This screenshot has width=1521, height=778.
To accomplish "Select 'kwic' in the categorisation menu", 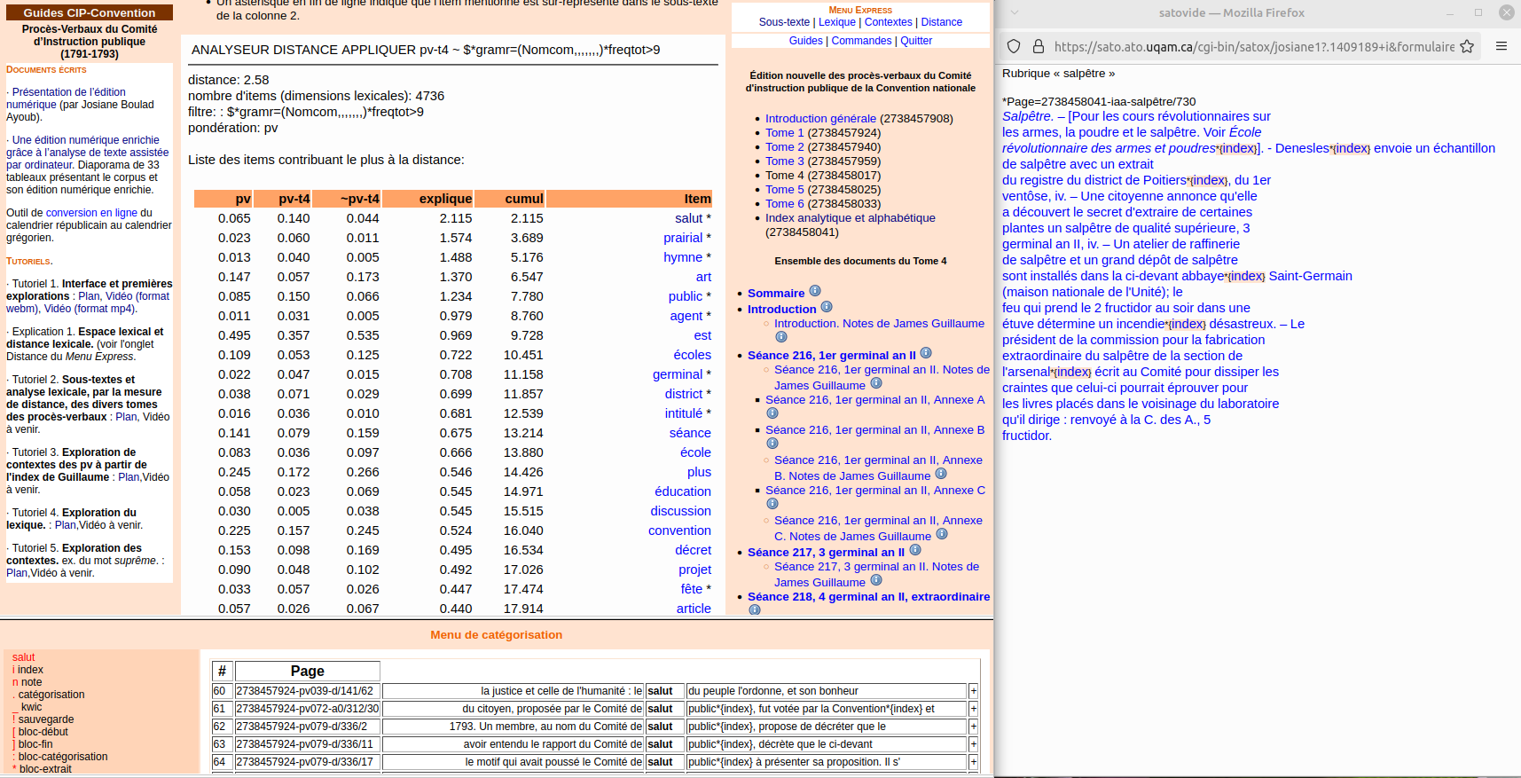I will click(x=31, y=707).
